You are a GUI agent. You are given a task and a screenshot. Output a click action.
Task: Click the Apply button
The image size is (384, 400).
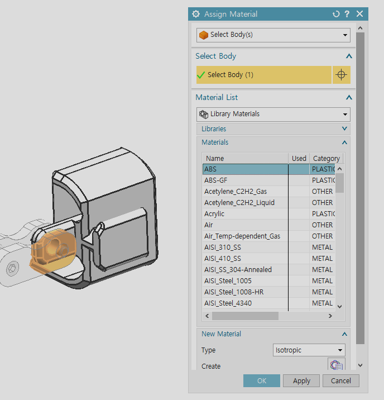point(301,381)
